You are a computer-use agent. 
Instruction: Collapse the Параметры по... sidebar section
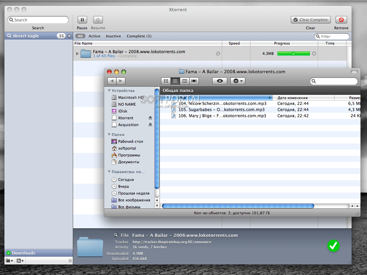click(x=109, y=172)
